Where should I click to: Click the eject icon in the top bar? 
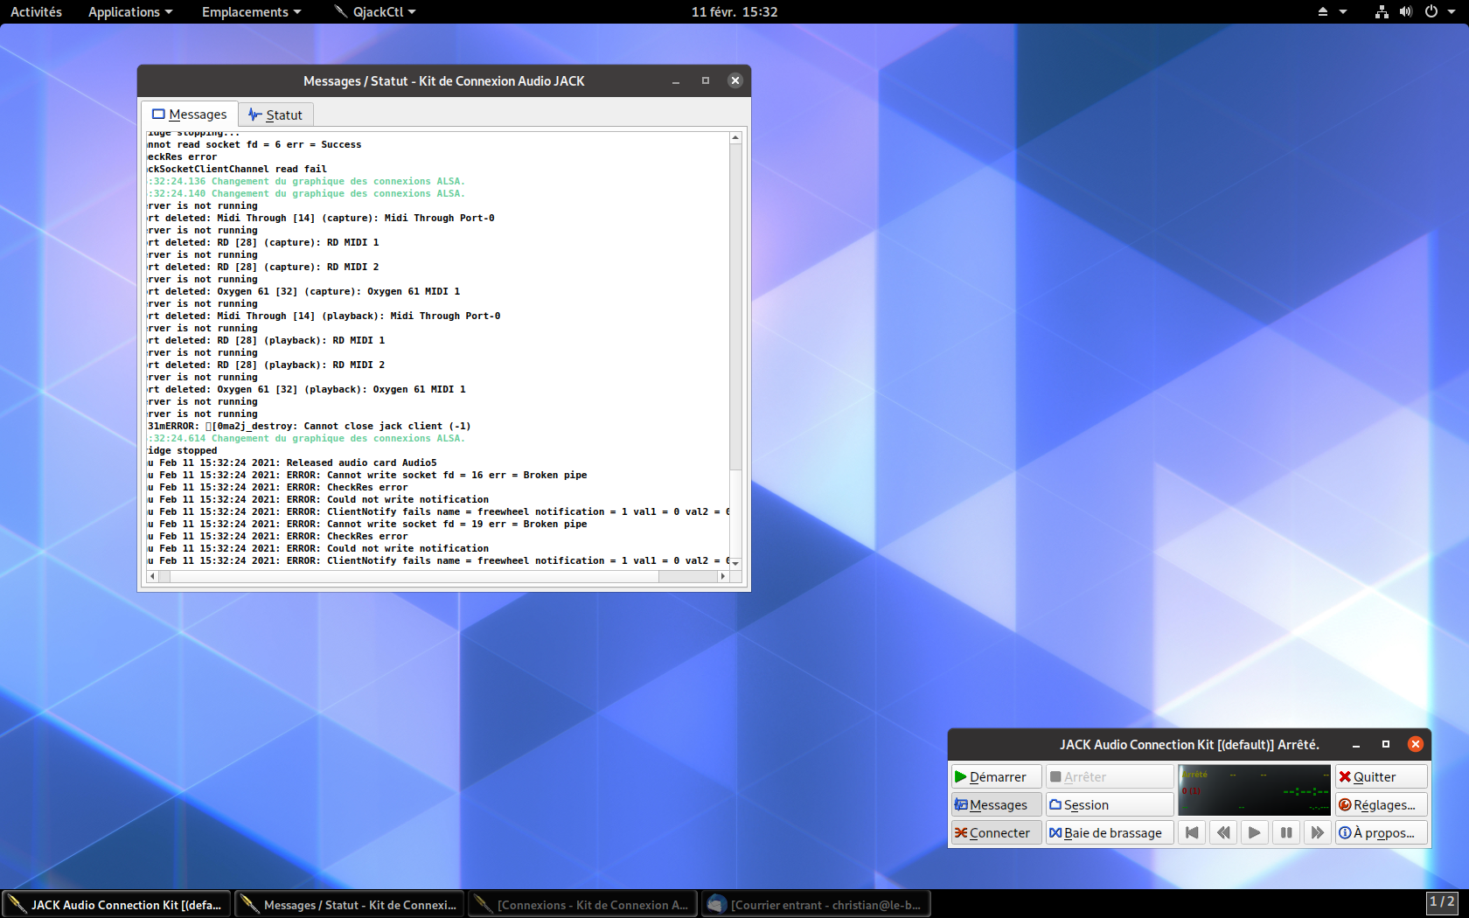1322,12
